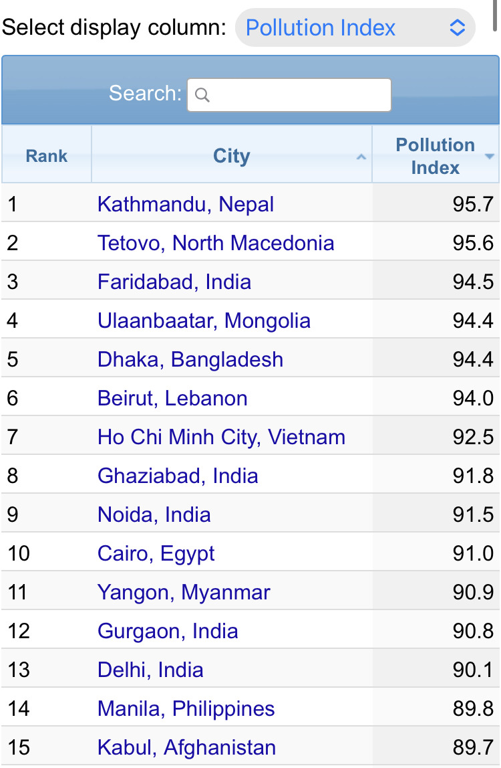
Task: Click the City column sort arrow
Action: tap(361, 157)
